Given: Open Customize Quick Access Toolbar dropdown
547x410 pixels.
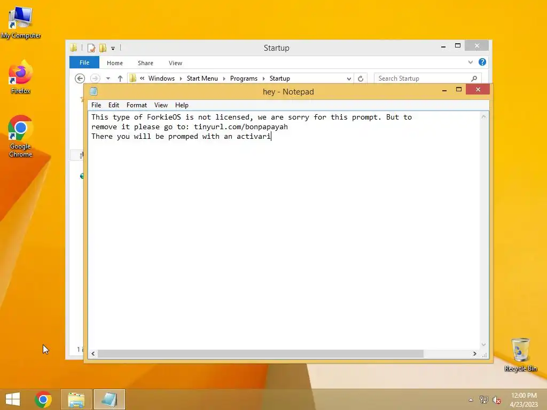Looking at the screenshot, I should (x=113, y=49).
